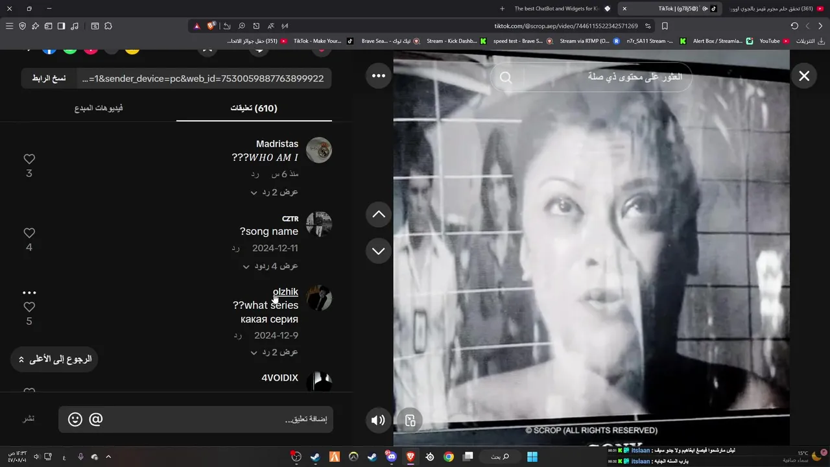Open emoji picker in comment box

pyautogui.click(x=75, y=420)
